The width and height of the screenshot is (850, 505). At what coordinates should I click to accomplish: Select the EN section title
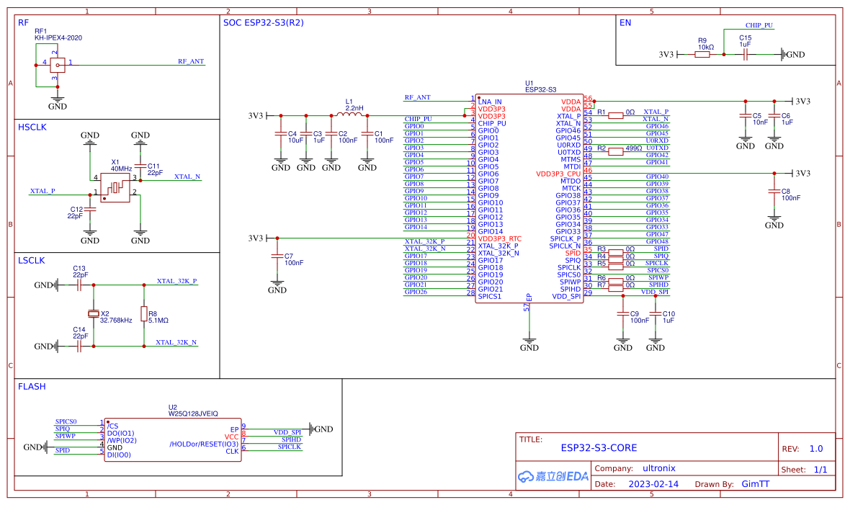625,23
